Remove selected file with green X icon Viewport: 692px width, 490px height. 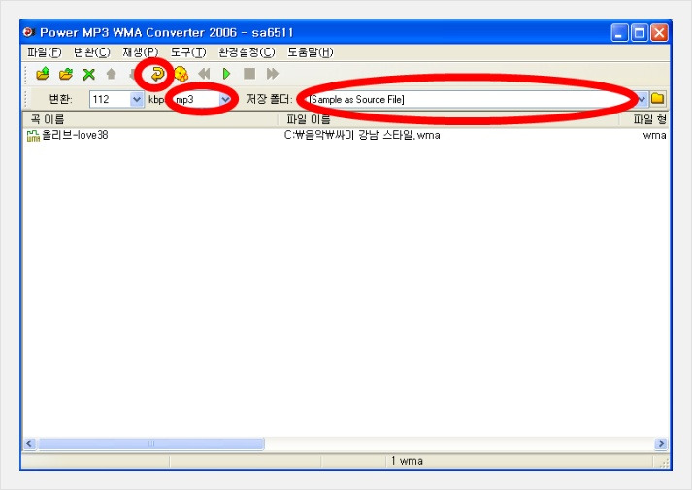[x=89, y=74]
